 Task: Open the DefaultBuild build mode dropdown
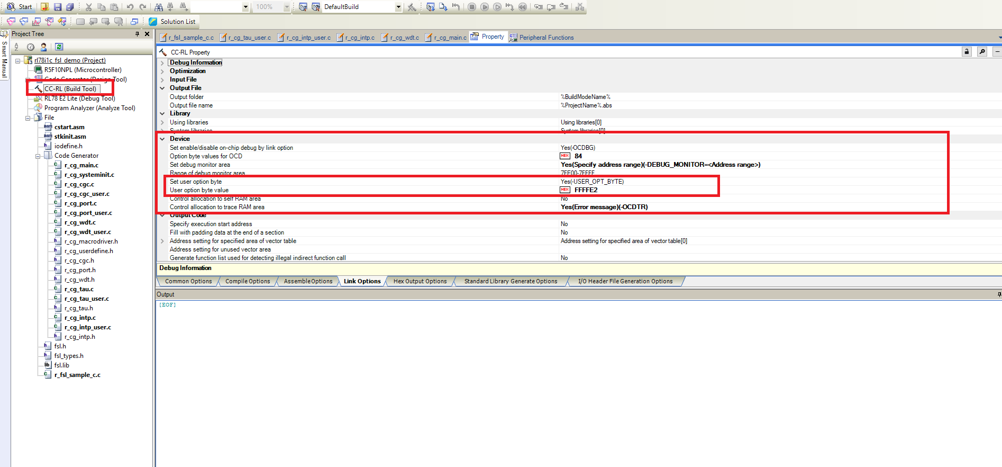coord(398,7)
